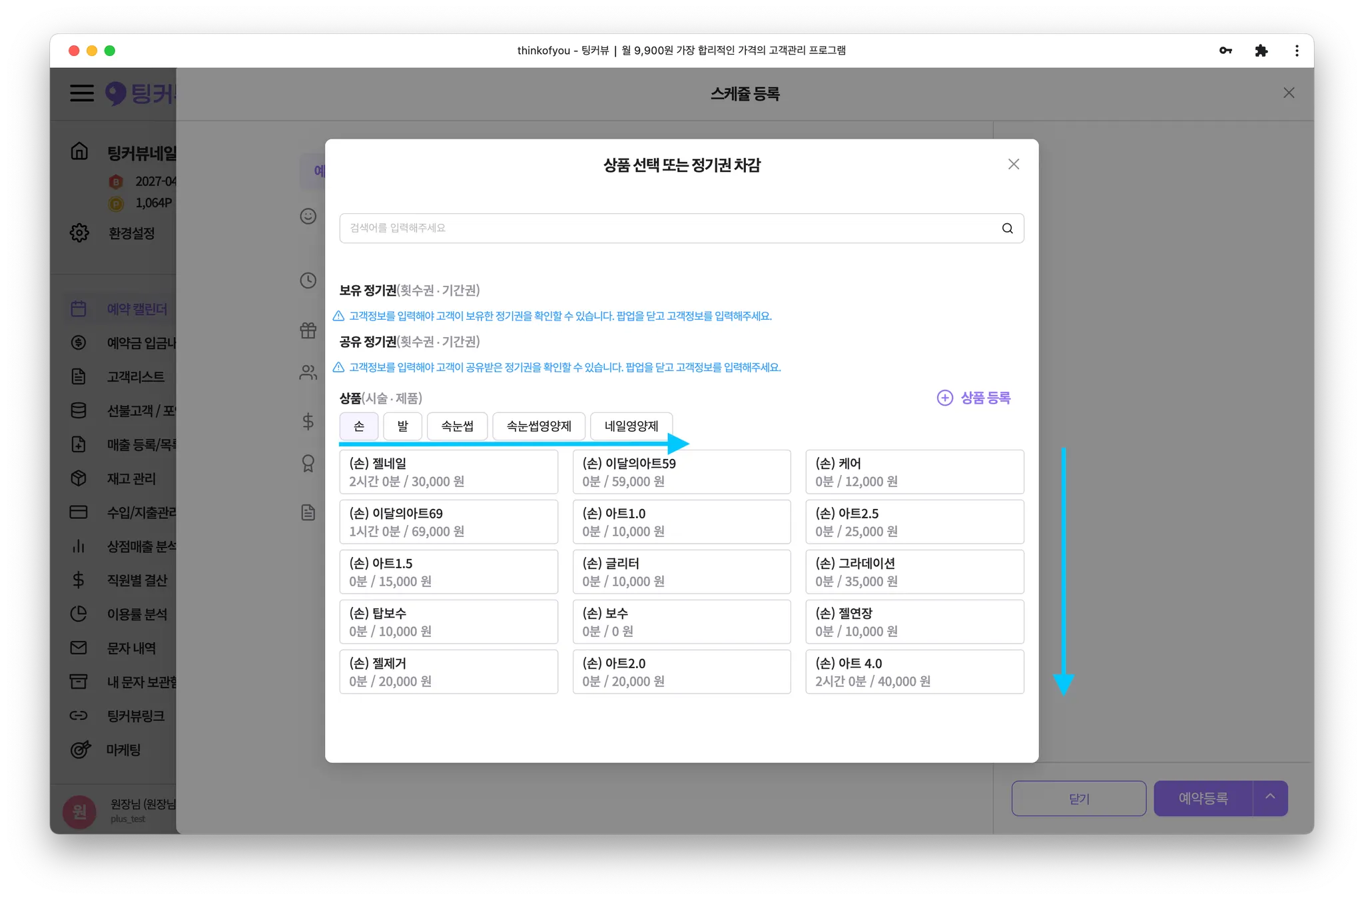Open the hamburger menu icon
This screenshot has height=900, width=1364.
coord(82,93)
